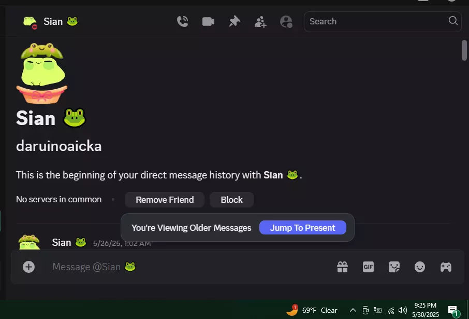The height and width of the screenshot is (319, 469).
Task: Open the volume speaker icon
Action: [403, 310]
